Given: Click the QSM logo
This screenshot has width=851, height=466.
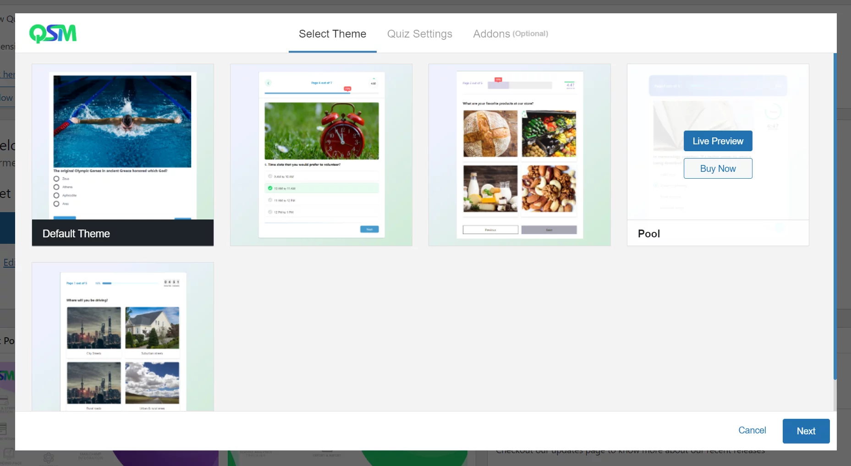Looking at the screenshot, I should [53, 33].
